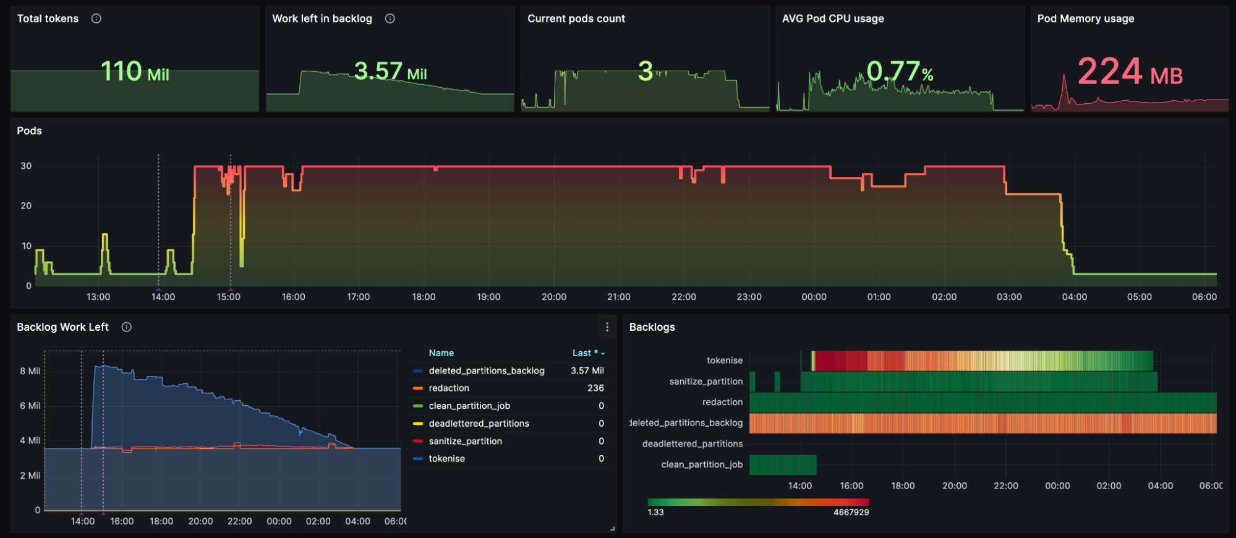Click the heatmap color scale gradient bar
Screen dimensions: 1236x538
758,502
